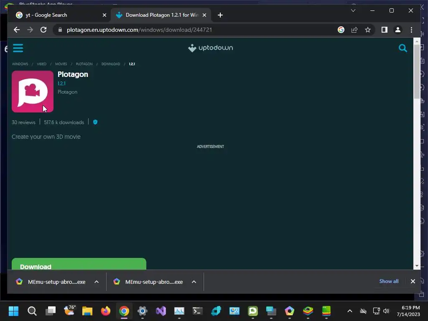428x321 pixels.
Task: Click the 30 reviews text
Action: coord(23,122)
